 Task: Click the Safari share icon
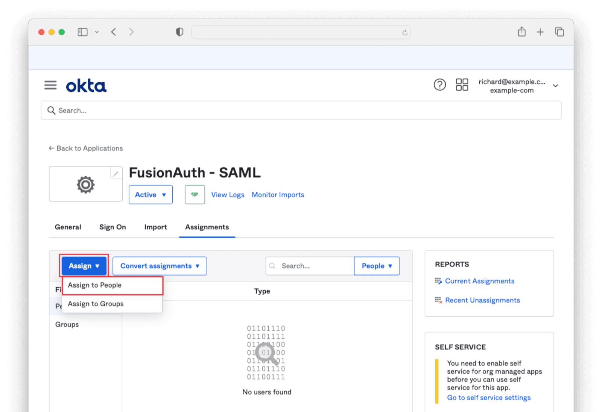click(x=521, y=32)
